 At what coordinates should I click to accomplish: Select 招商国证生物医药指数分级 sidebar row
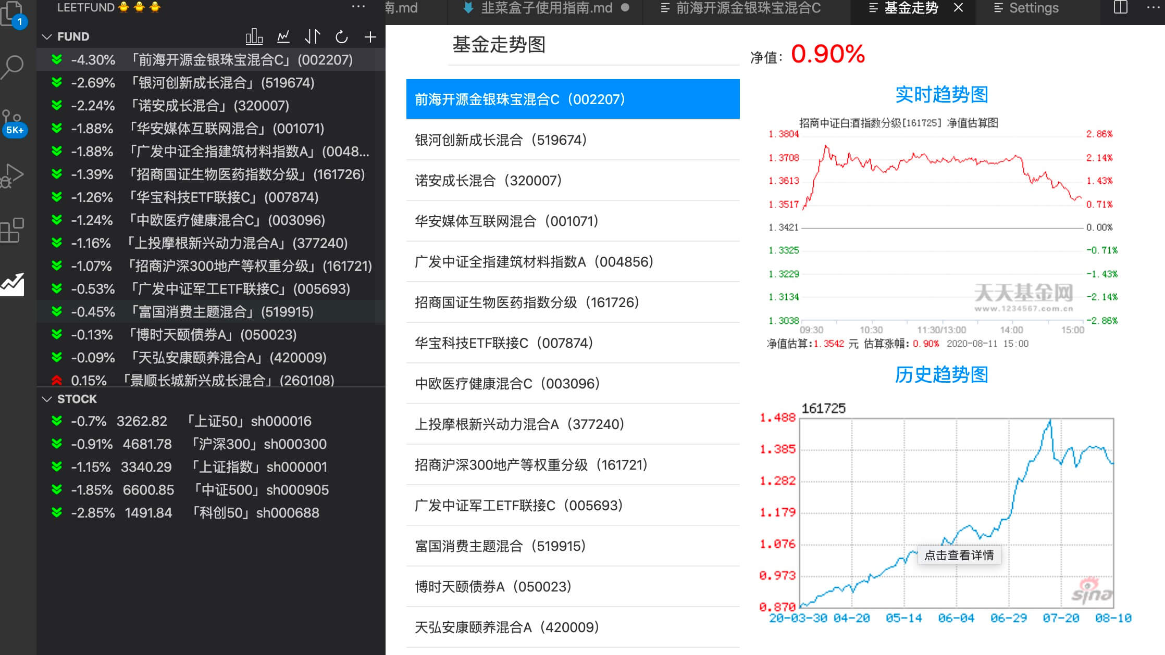click(211, 174)
